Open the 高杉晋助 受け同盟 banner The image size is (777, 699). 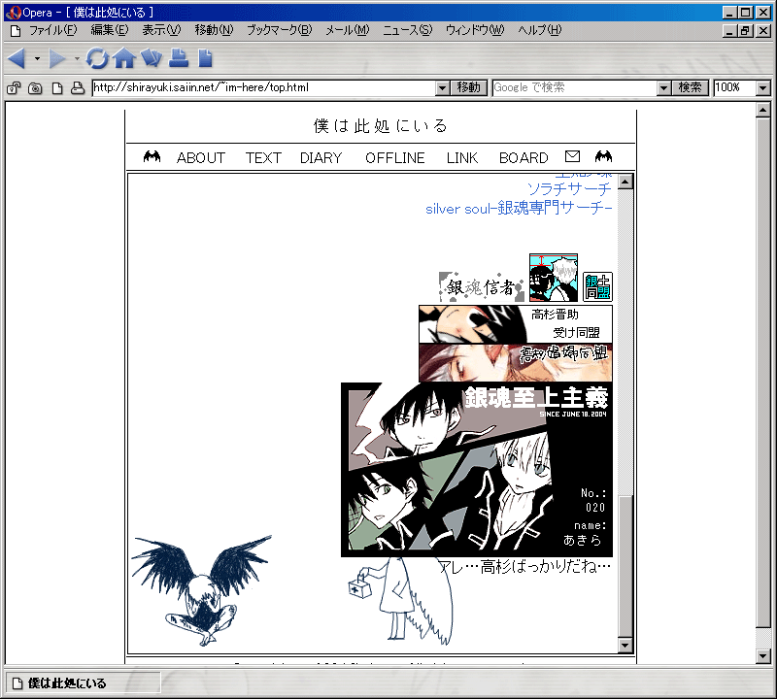[x=516, y=324]
